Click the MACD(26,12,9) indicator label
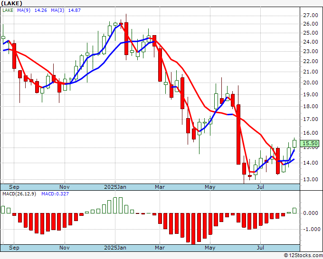The image size is (323, 259). [19, 194]
